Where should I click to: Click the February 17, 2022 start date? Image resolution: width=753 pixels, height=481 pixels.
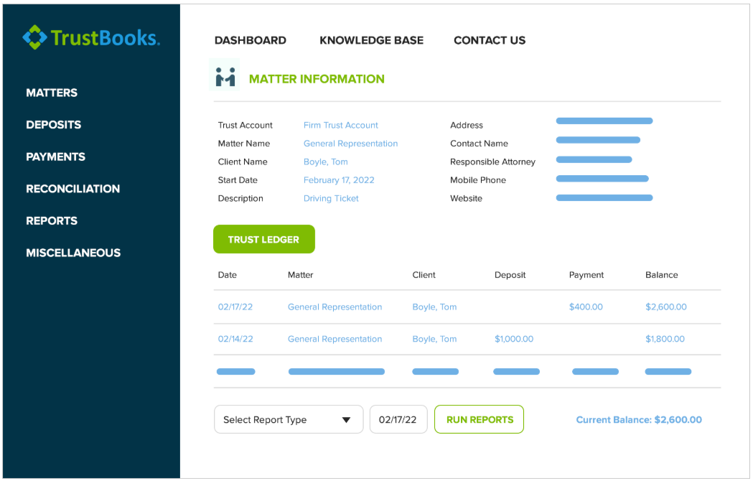click(x=339, y=179)
